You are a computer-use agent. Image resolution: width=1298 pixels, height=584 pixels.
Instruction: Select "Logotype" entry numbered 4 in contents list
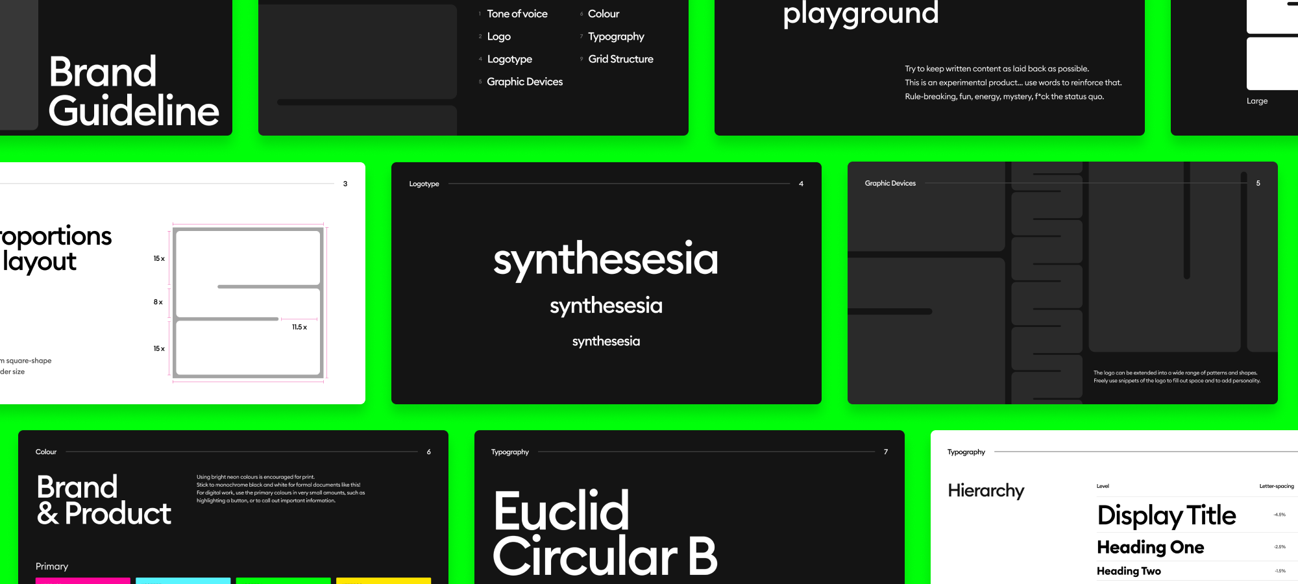(x=509, y=59)
